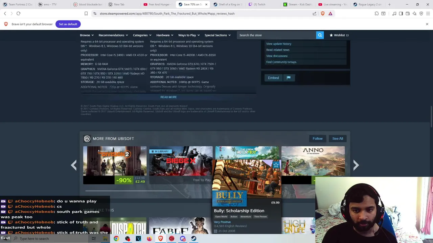Follow Ubisoft with the Follow button
The image size is (433, 243).
[x=318, y=139]
